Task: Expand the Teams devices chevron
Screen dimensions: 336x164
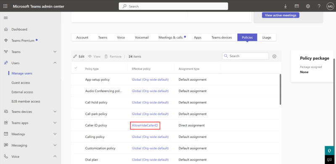Action: tap(55, 111)
